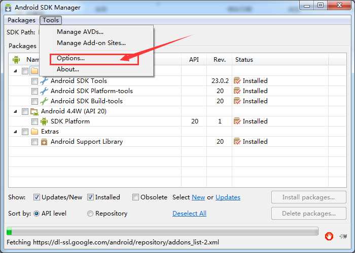Click installed status icon for SDK Platform
This screenshot has width=355, height=253.
[237, 121]
